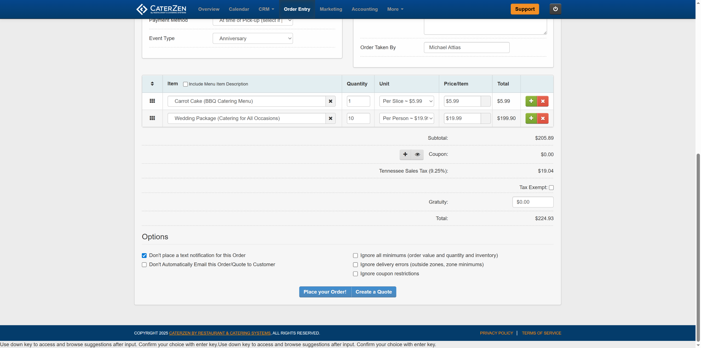Click the Place your Order! button
The width and height of the screenshot is (701, 348).
pyautogui.click(x=325, y=292)
